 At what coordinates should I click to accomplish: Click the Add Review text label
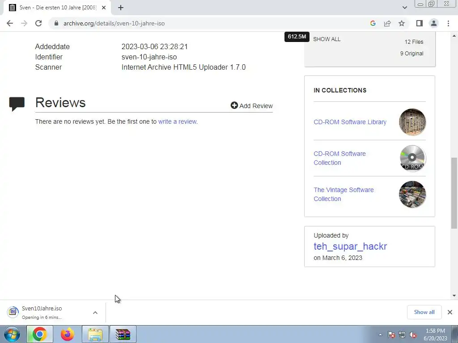[256, 106]
